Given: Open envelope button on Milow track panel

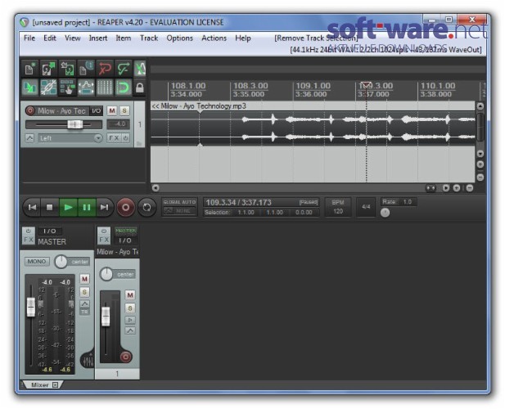Looking at the screenshot, I should [x=29, y=138].
